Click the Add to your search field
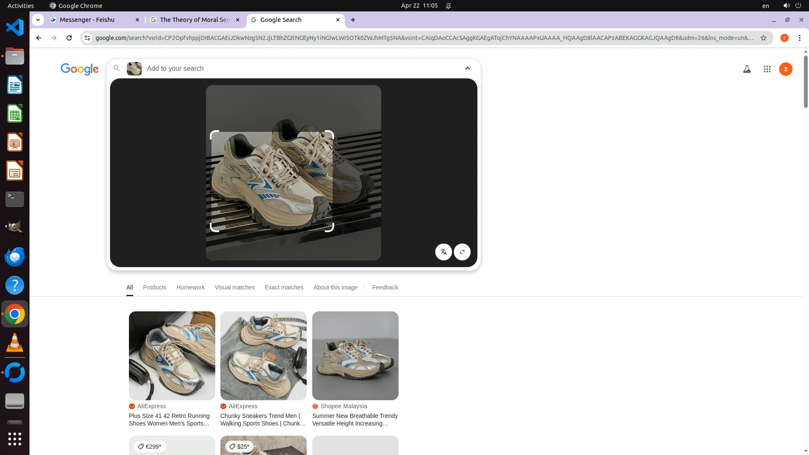Screen dimensions: 809x455 [x=295, y=68]
